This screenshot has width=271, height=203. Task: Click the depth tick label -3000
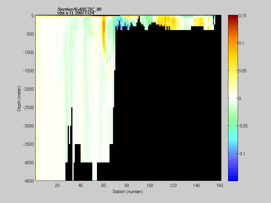(29, 126)
